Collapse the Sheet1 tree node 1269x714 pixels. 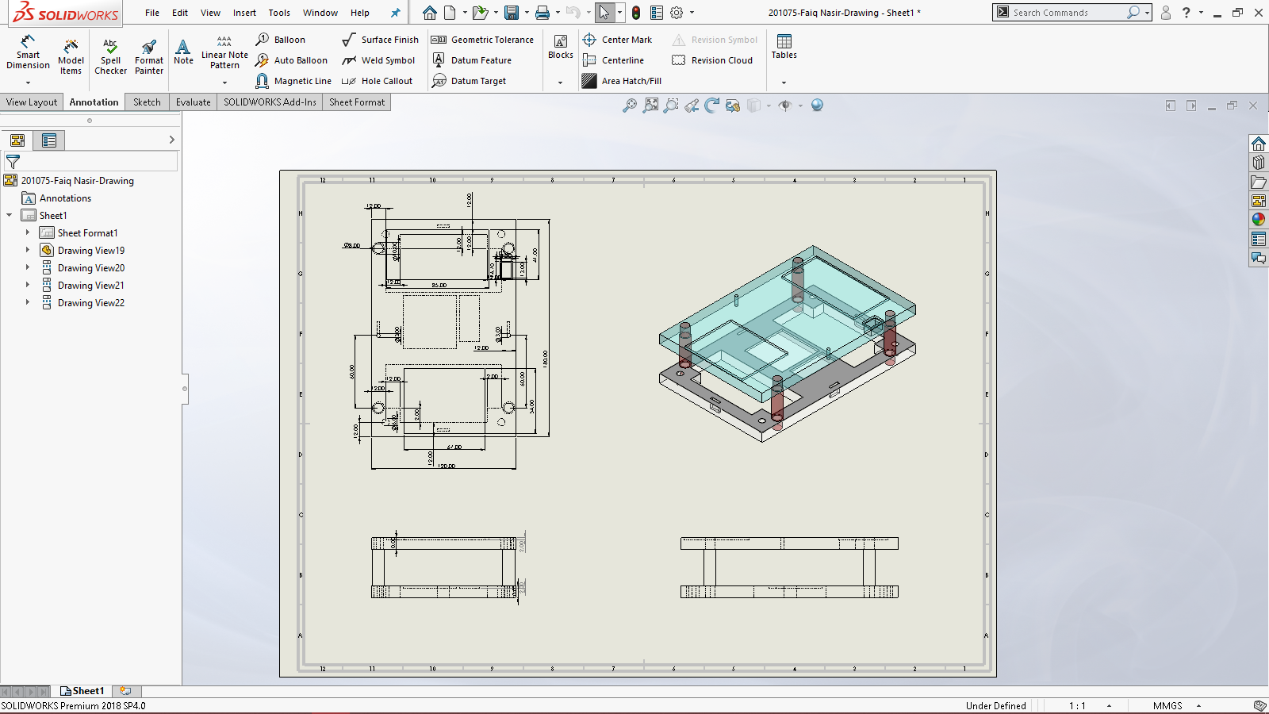coord(10,216)
